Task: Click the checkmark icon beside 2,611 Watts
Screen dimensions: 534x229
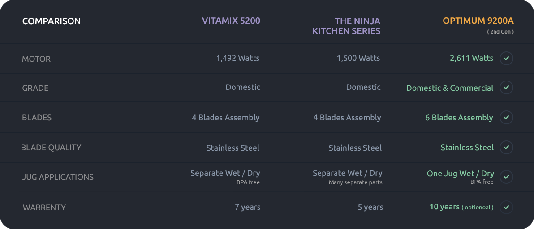Action: coord(506,59)
